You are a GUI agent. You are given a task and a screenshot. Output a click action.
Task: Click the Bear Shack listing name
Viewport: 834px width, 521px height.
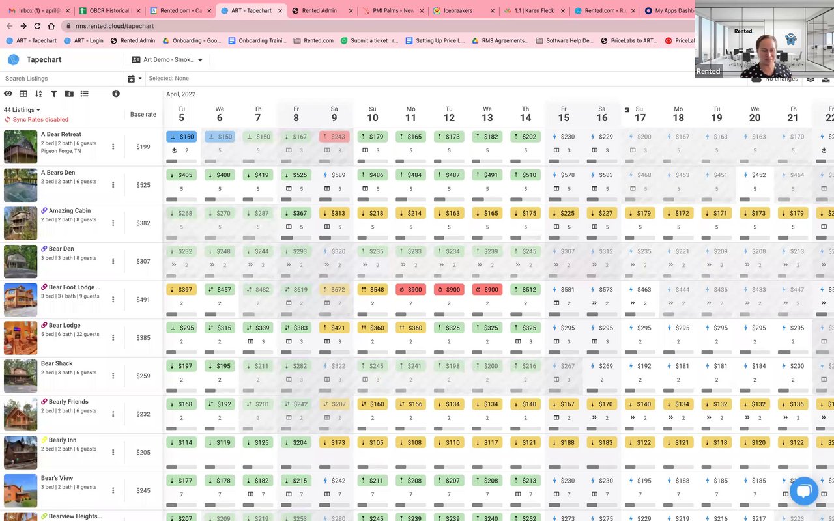57,364
